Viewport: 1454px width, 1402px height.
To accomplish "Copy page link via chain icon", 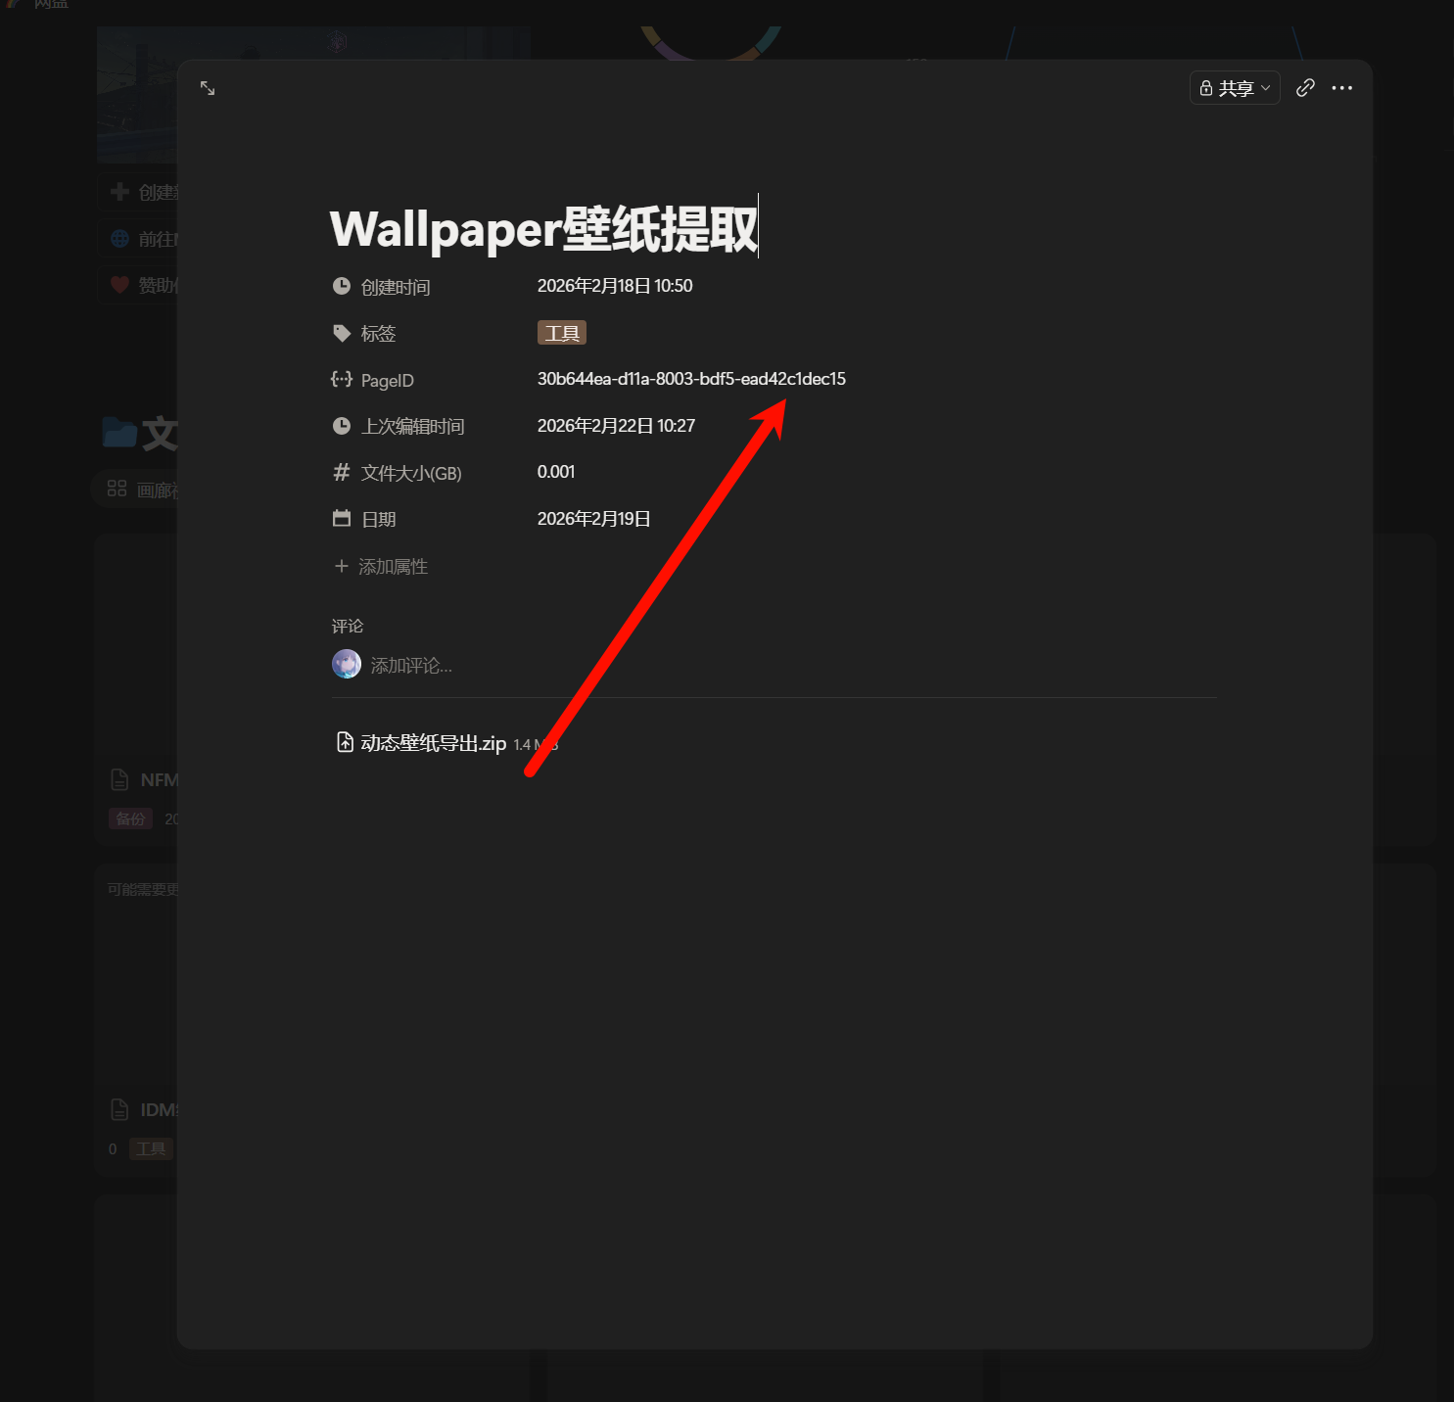I will (1304, 88).
